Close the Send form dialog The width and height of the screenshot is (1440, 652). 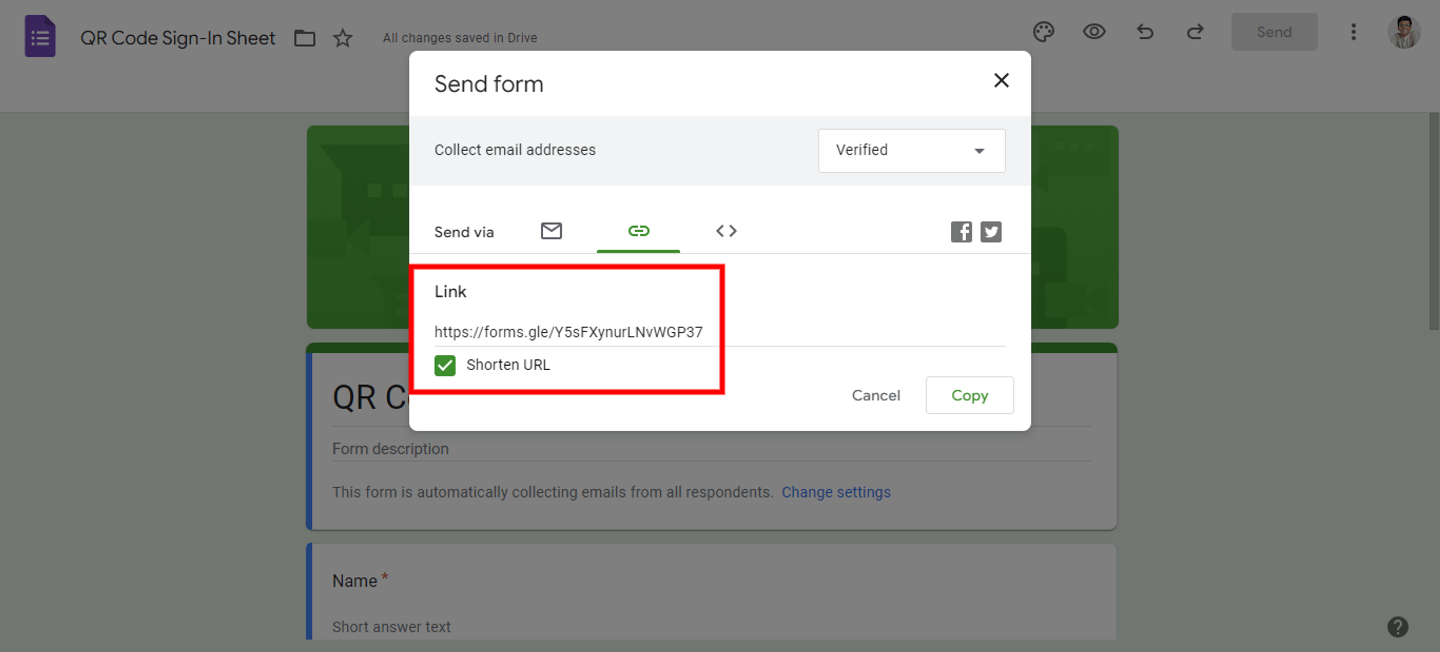(x=1001, y=81)
